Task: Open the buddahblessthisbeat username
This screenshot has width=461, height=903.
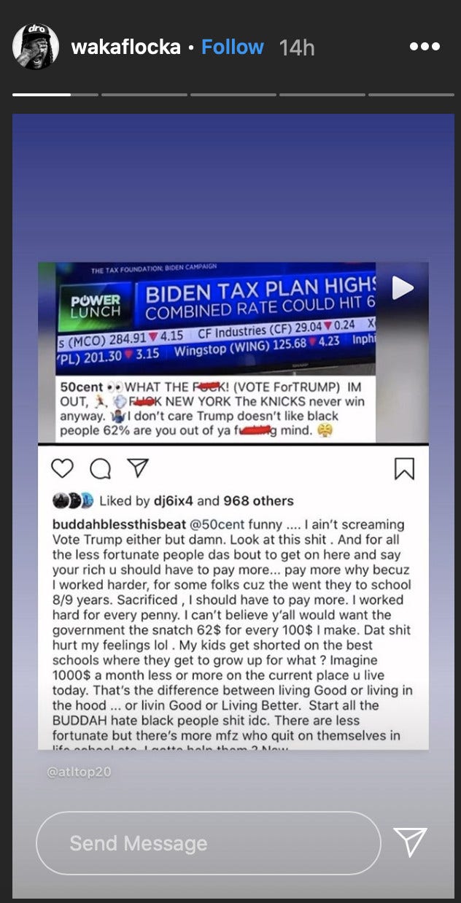Action: 120,524
